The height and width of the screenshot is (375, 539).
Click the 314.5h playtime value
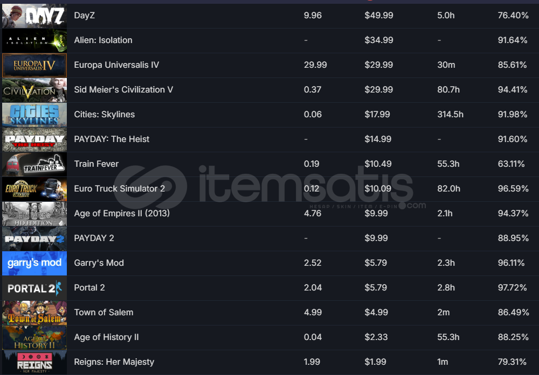point(450,114)
